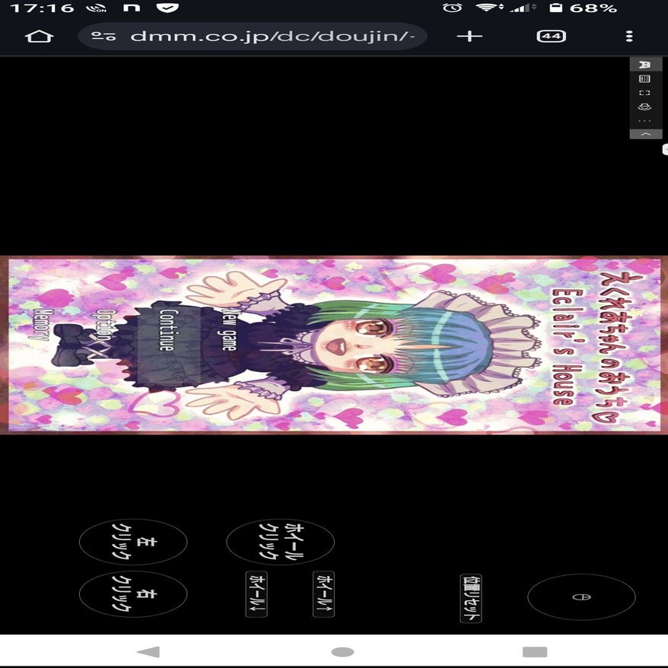The image size is (668, 668).
Task: Toggle fullscreen icon in player toolbar
Action: 645,93
